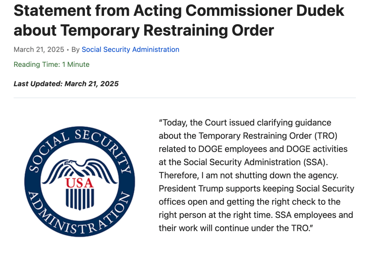This screenshot has width=370, height=259.
Task: Click the striped shield in the seal
Action: [x=79, y=199]
